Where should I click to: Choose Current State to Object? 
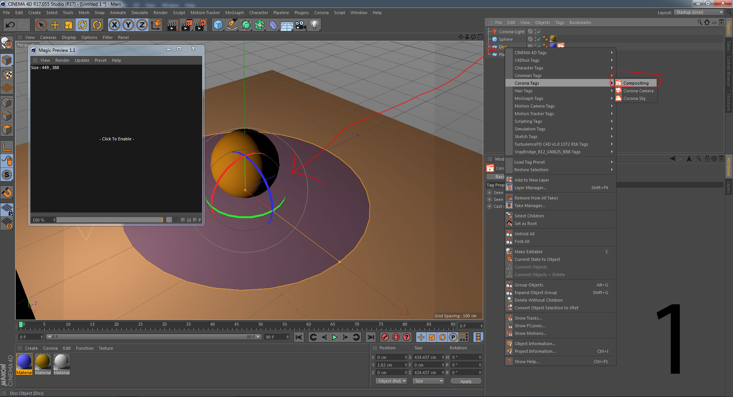click(x=560, y=259)
